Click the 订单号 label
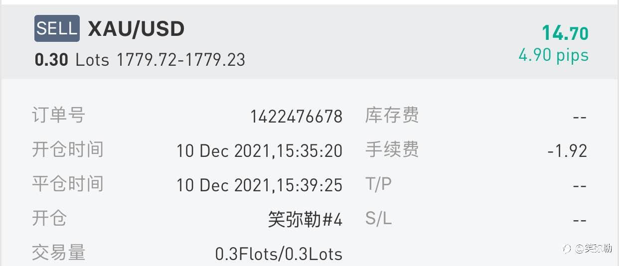This screenshot has width=619, height=266. click(58, 115)
